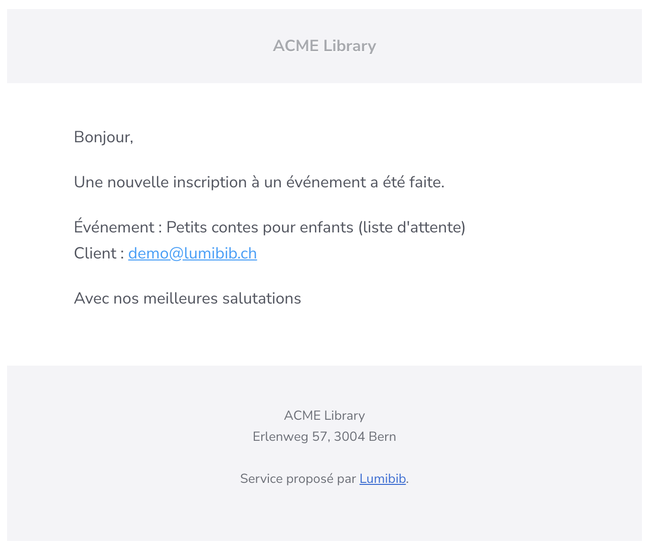Click the event name "Petits contes pour enfants"
Image resolution: width=652 pixels, height=551 pixels.
coord(260,227)
